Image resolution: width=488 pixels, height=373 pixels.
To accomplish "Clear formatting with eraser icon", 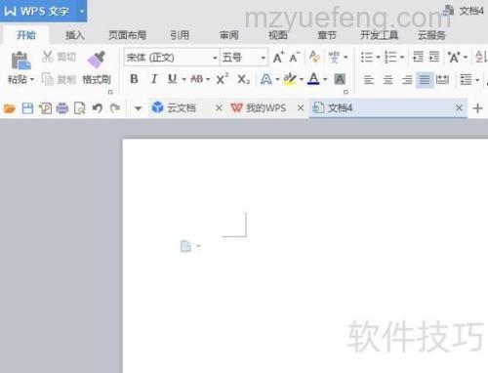I will 314,57.
